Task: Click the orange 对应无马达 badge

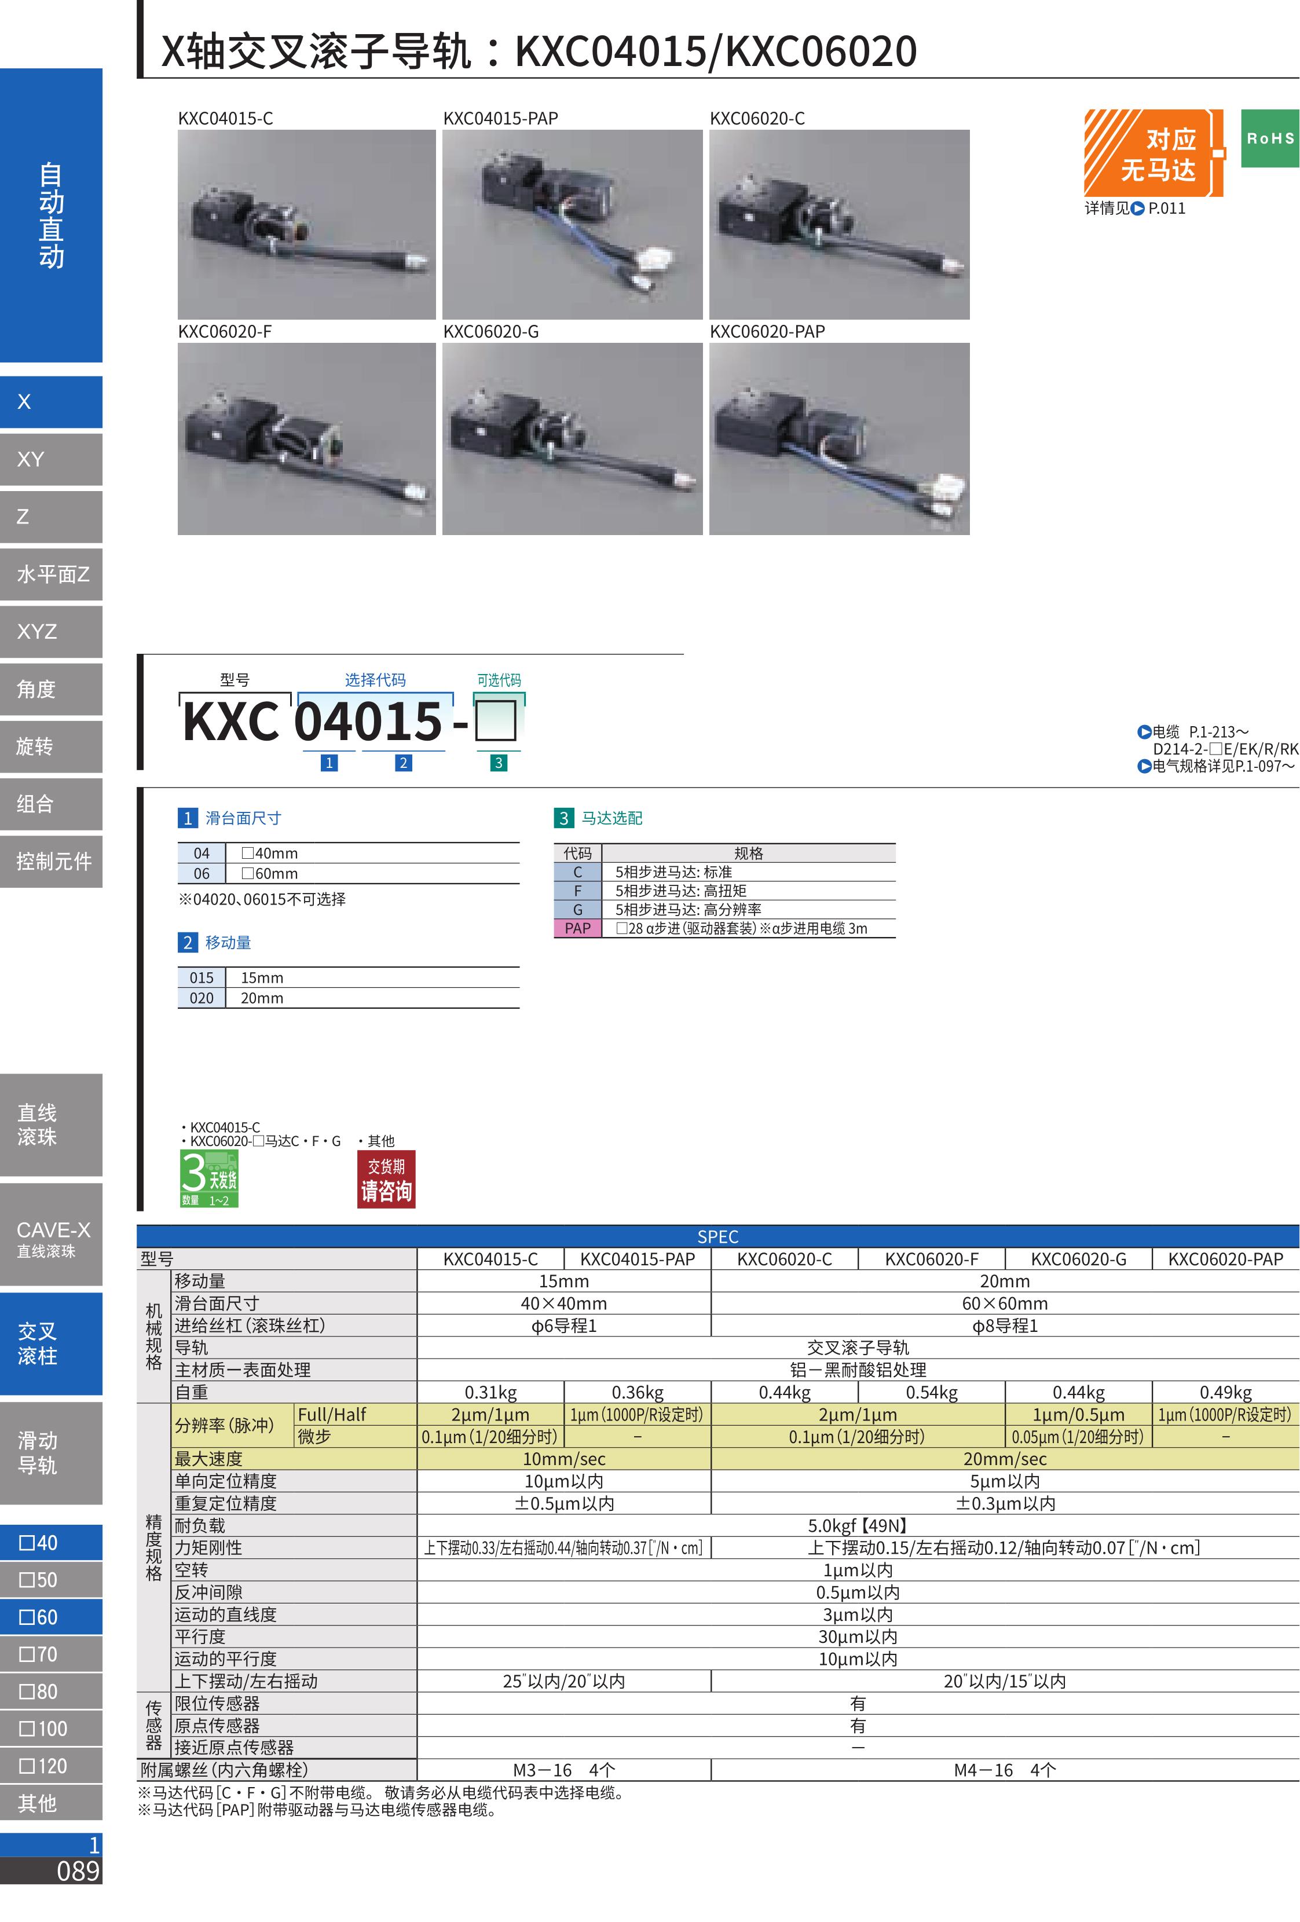Action: pos(1153,153)
